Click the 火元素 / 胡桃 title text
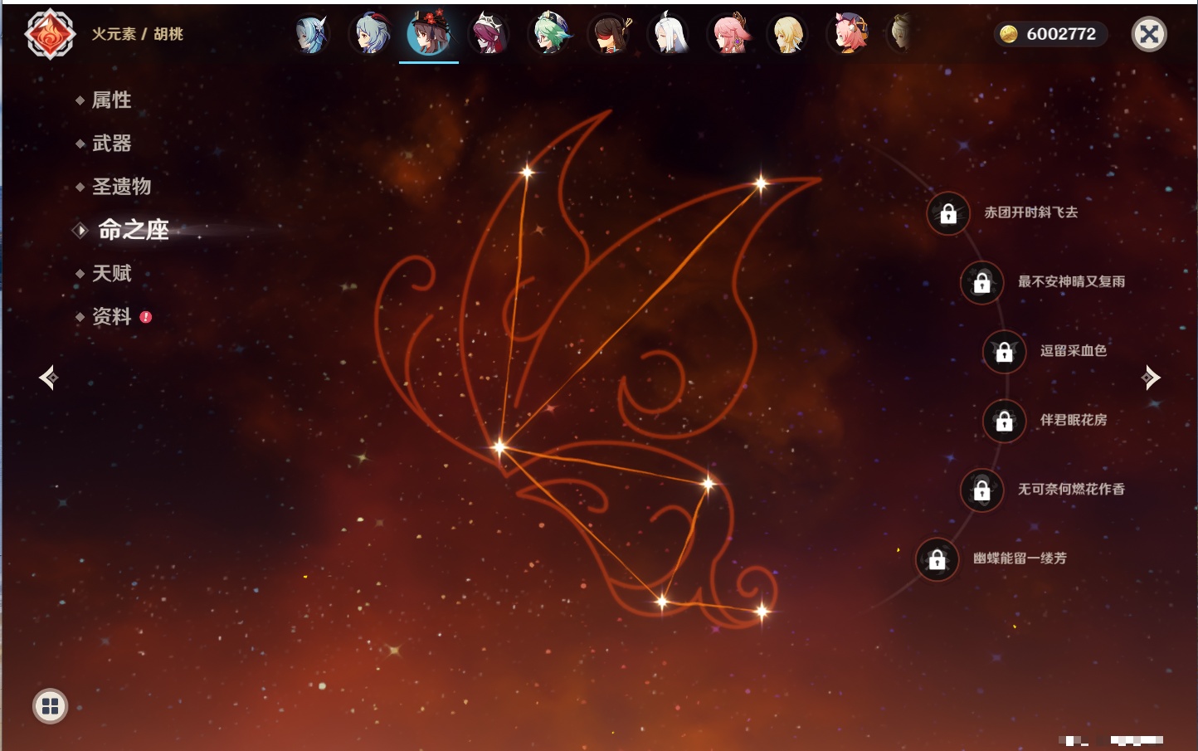This screenshot has width=1198, height=751. point(137,34)
